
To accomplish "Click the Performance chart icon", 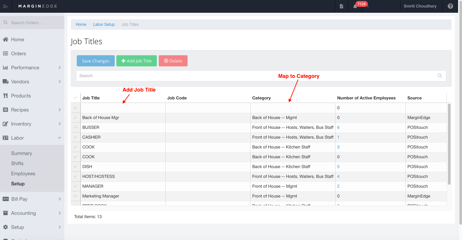I will [x=6, y=68].
